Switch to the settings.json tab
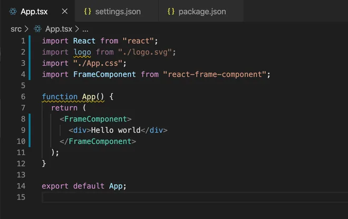 coord(117,11)
